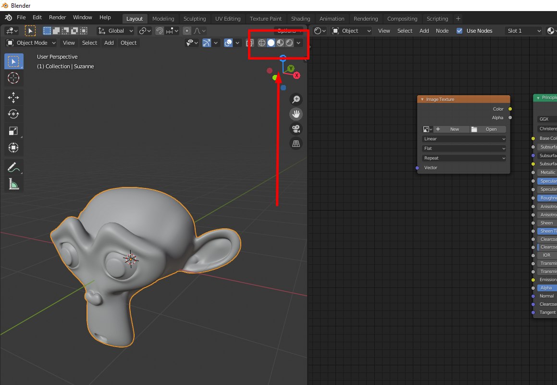The height and width of the screenshot is (385, 557).
Task: Open the Flat projection dropdown
Action: click(x=464, y=149)
